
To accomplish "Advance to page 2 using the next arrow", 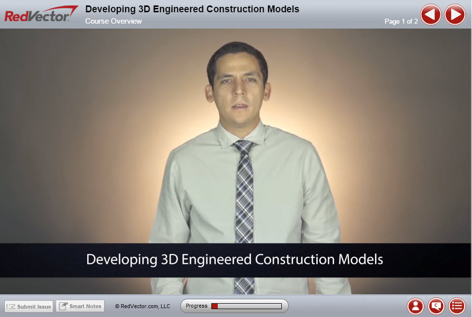I will tap(454, 14).
